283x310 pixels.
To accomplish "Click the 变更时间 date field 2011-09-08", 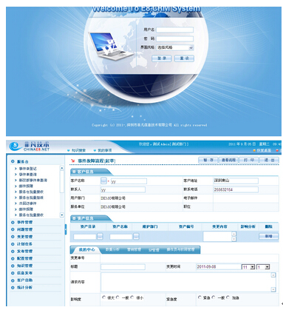I will pyautogui.click(x=219, y=266).
